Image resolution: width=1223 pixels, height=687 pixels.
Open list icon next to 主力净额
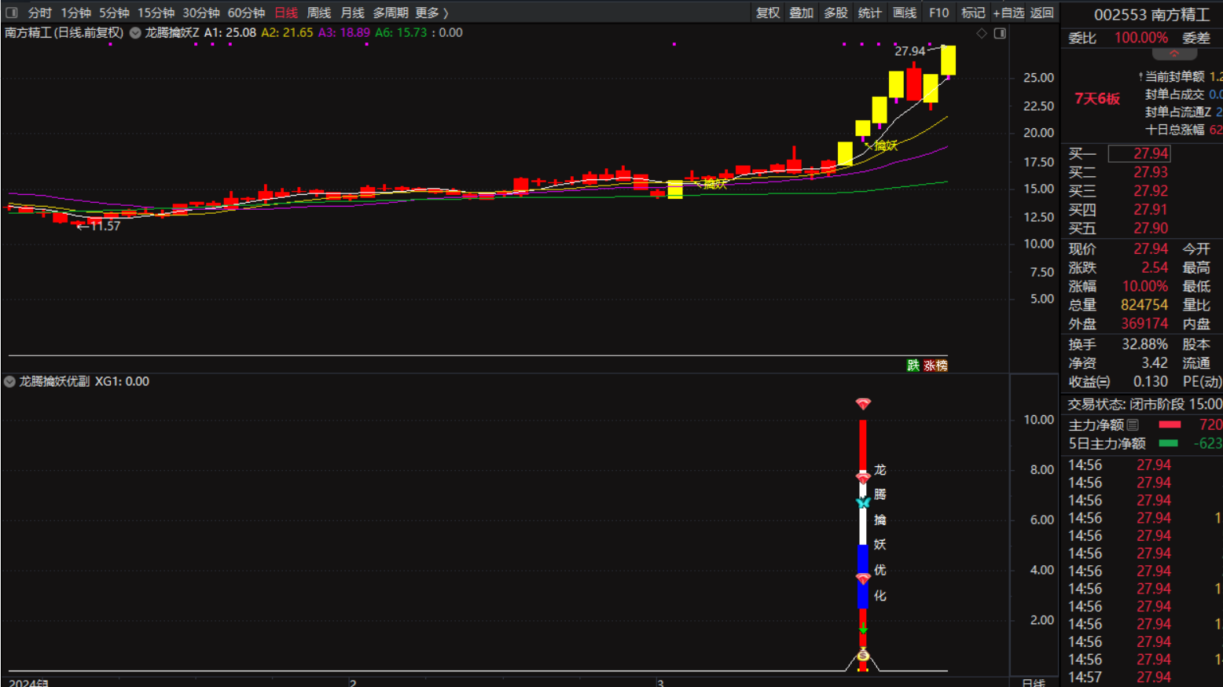tap(1133, 425)
